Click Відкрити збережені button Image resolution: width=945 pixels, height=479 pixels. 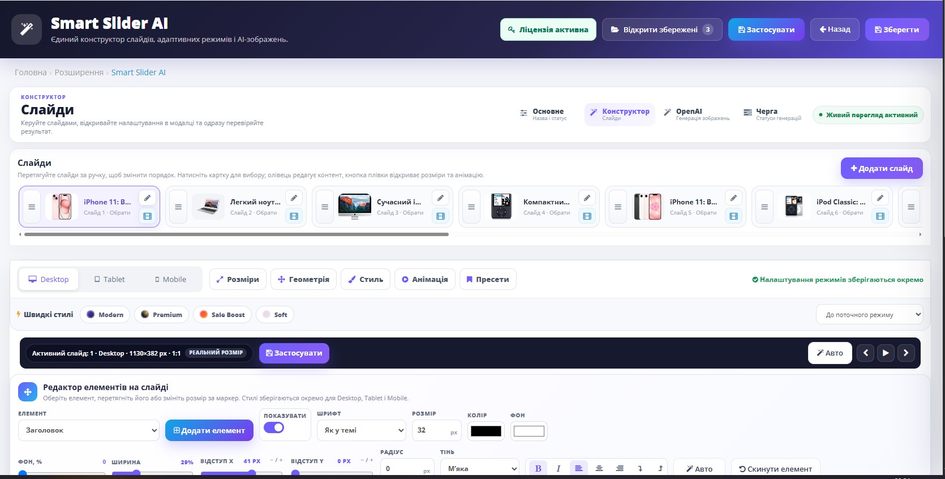pyautogui.click(x=662, y=29)
